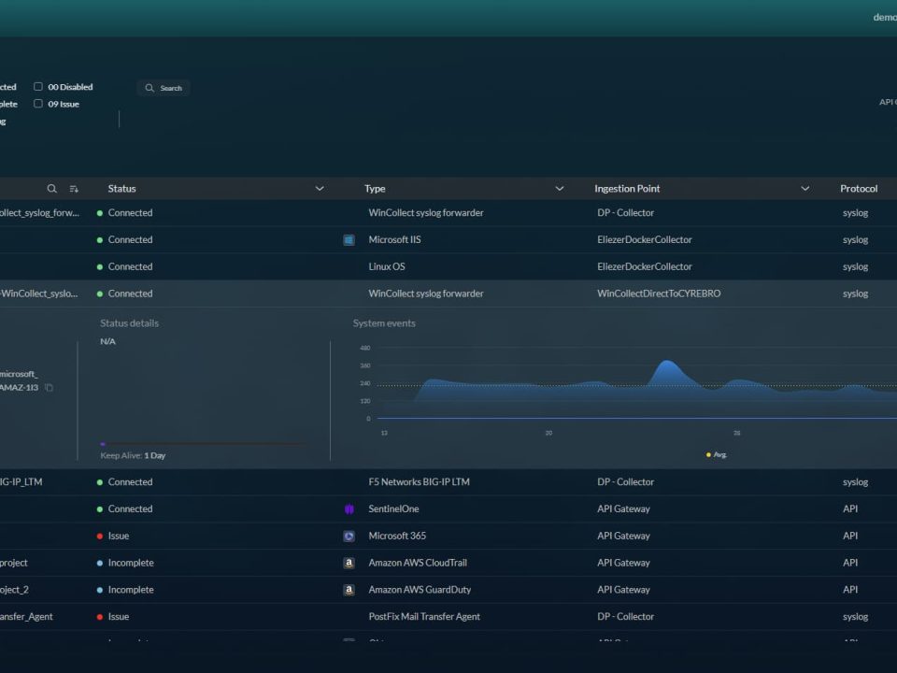This screenshot has height=673, width=897.
Task: Check the 00 Disabled filter checkbox
Action: (x=38, y=87)
